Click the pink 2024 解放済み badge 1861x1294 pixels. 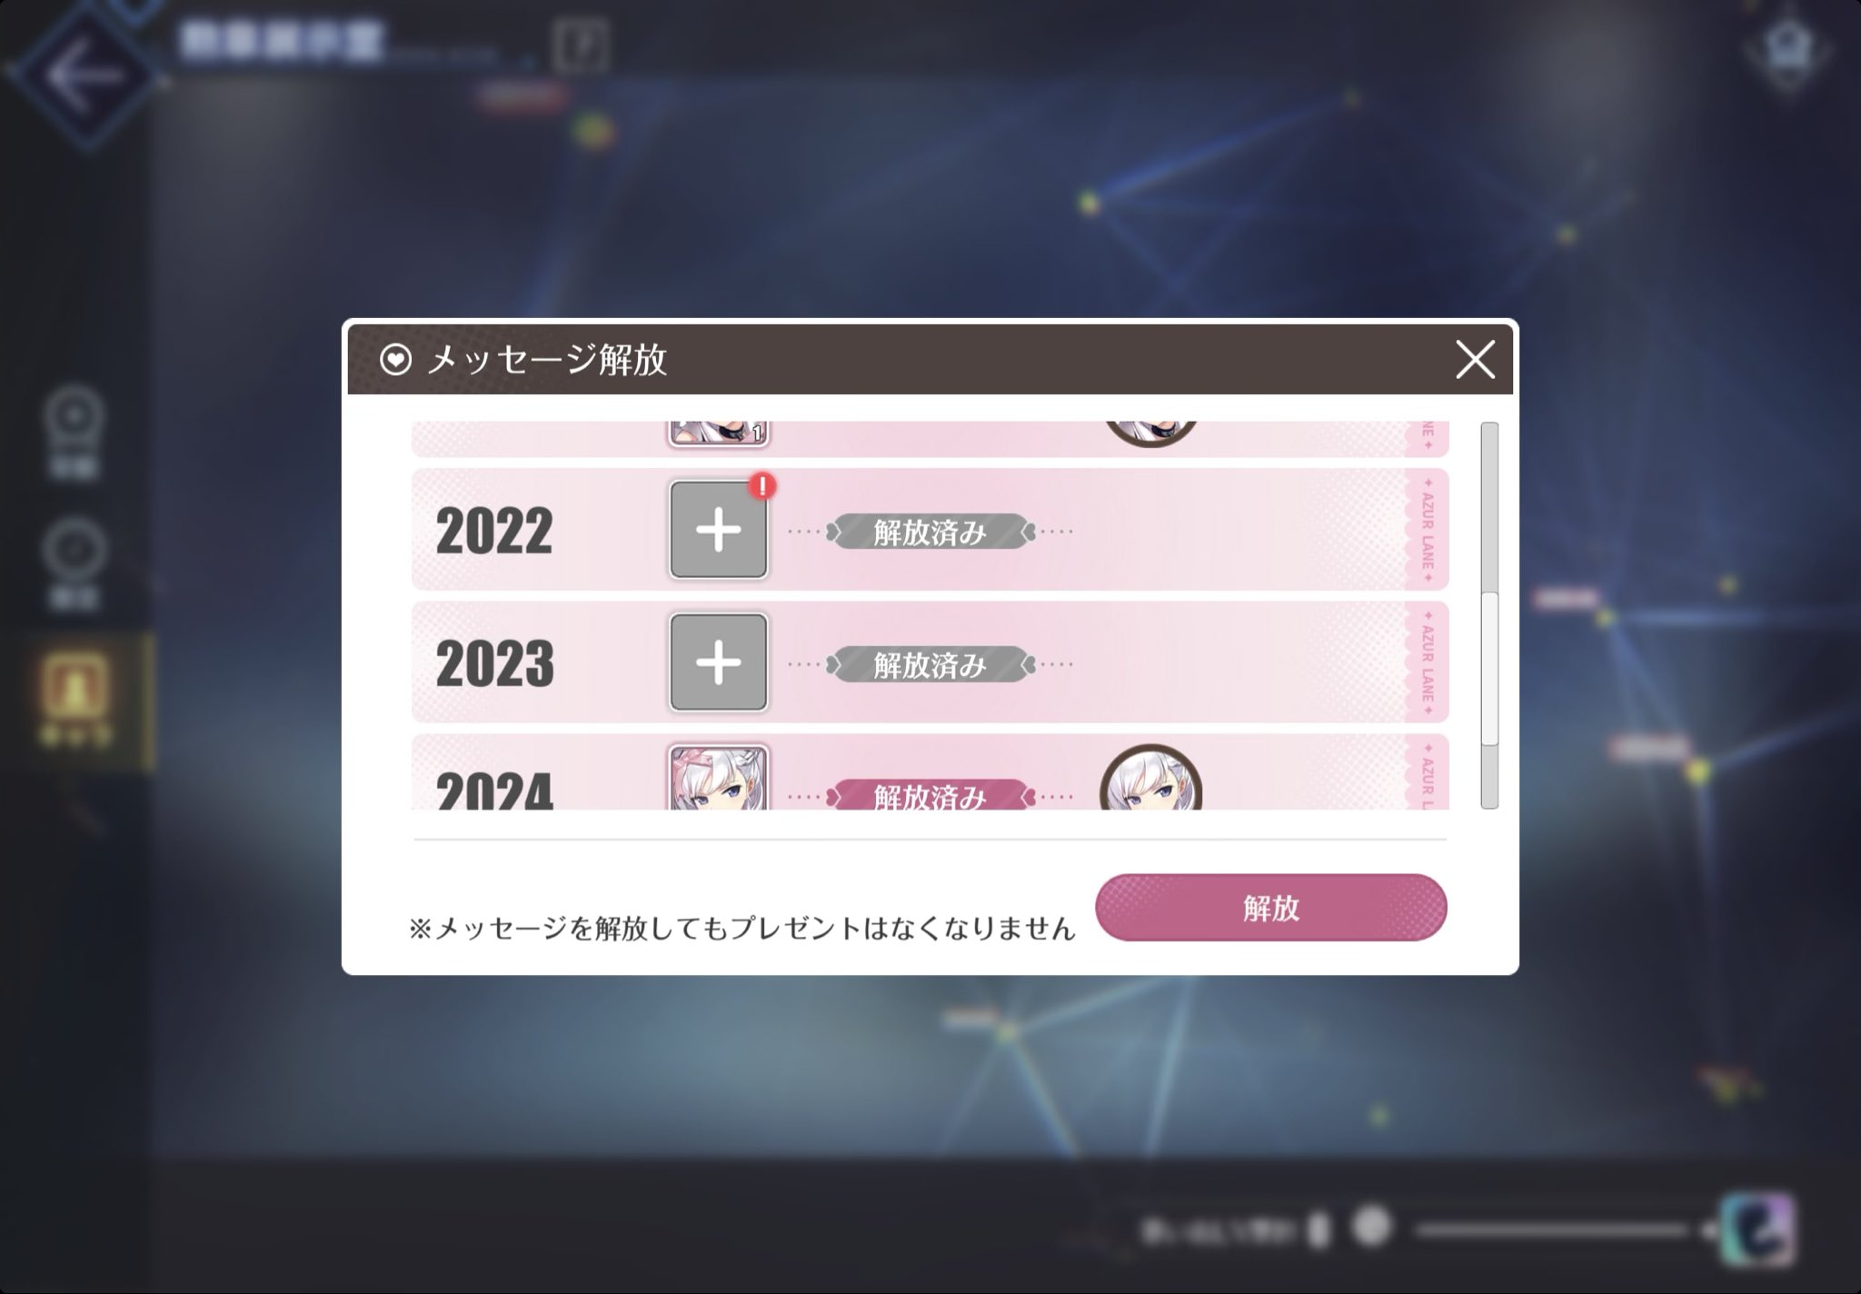coord(930,795)
